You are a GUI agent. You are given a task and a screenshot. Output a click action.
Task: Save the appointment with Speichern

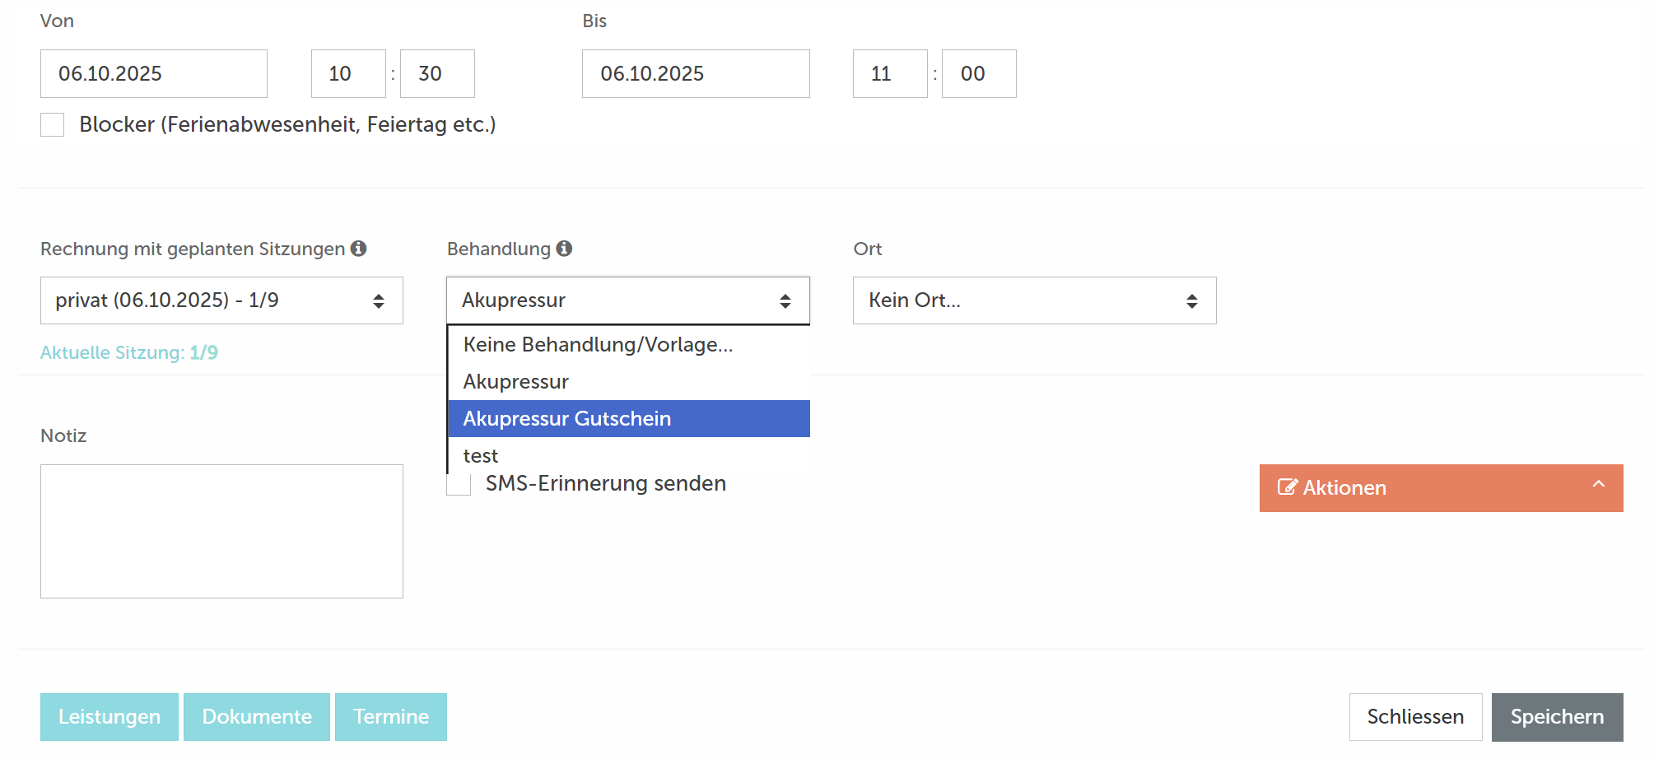(x=1556, y=716)
